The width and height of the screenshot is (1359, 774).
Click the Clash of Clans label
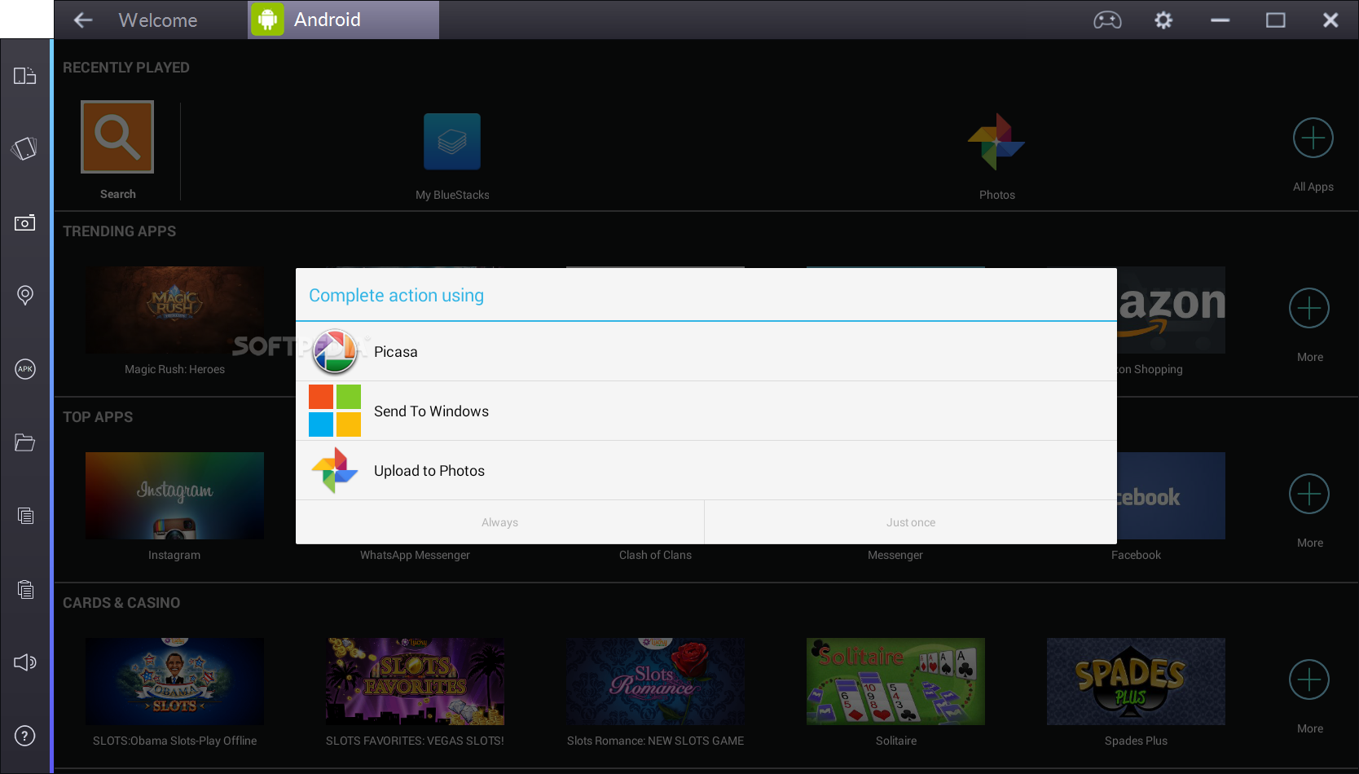pos(655,555)
